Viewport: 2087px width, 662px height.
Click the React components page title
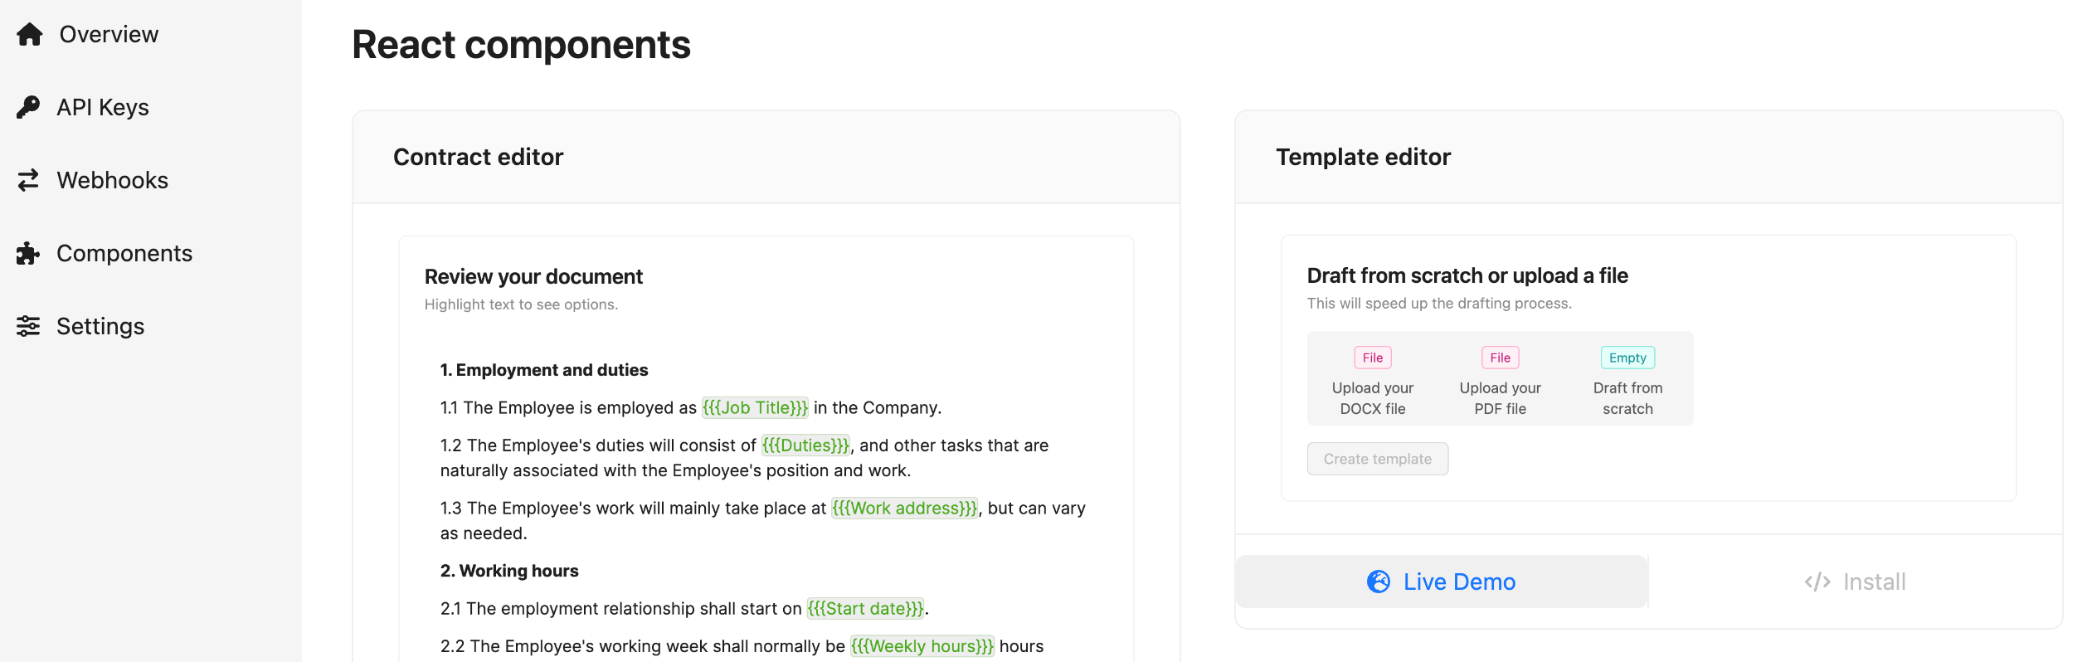pyautogui.click(x=521, y=45)
